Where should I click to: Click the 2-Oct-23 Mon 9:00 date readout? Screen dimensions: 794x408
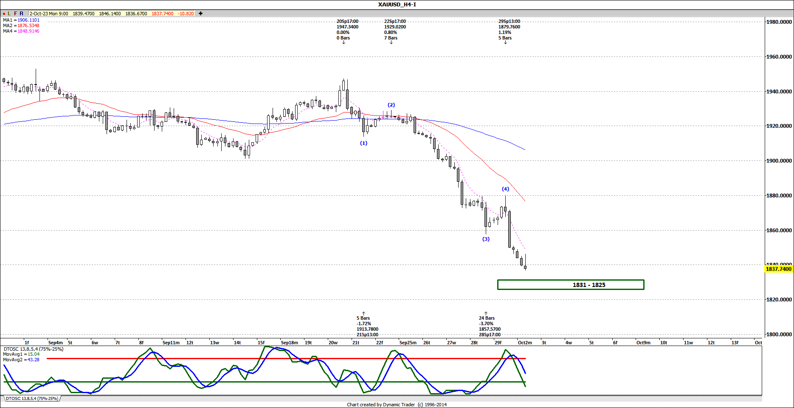point(49,14)
